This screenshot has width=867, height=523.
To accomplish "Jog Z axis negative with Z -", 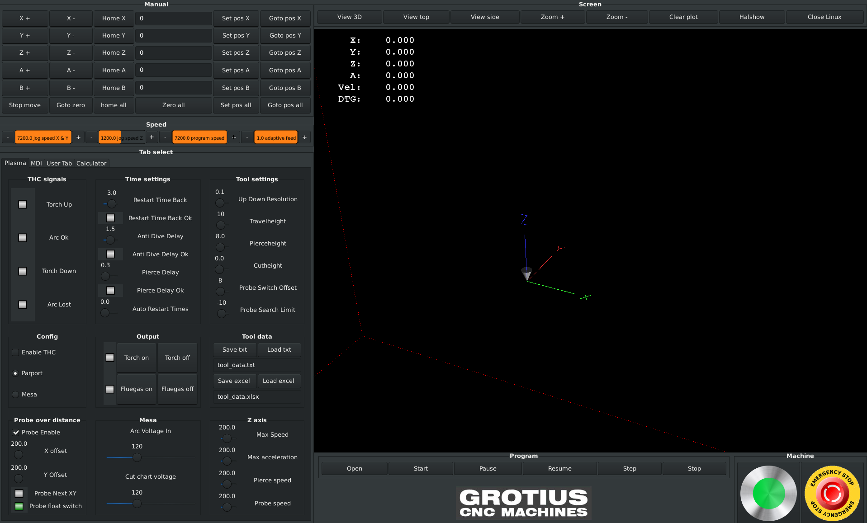I will [x=71, y=53].
